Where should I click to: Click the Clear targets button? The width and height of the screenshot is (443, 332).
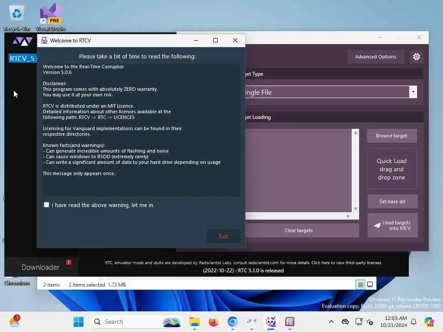coord(299,231)
